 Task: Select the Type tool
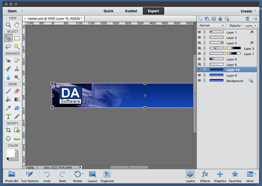8,117
